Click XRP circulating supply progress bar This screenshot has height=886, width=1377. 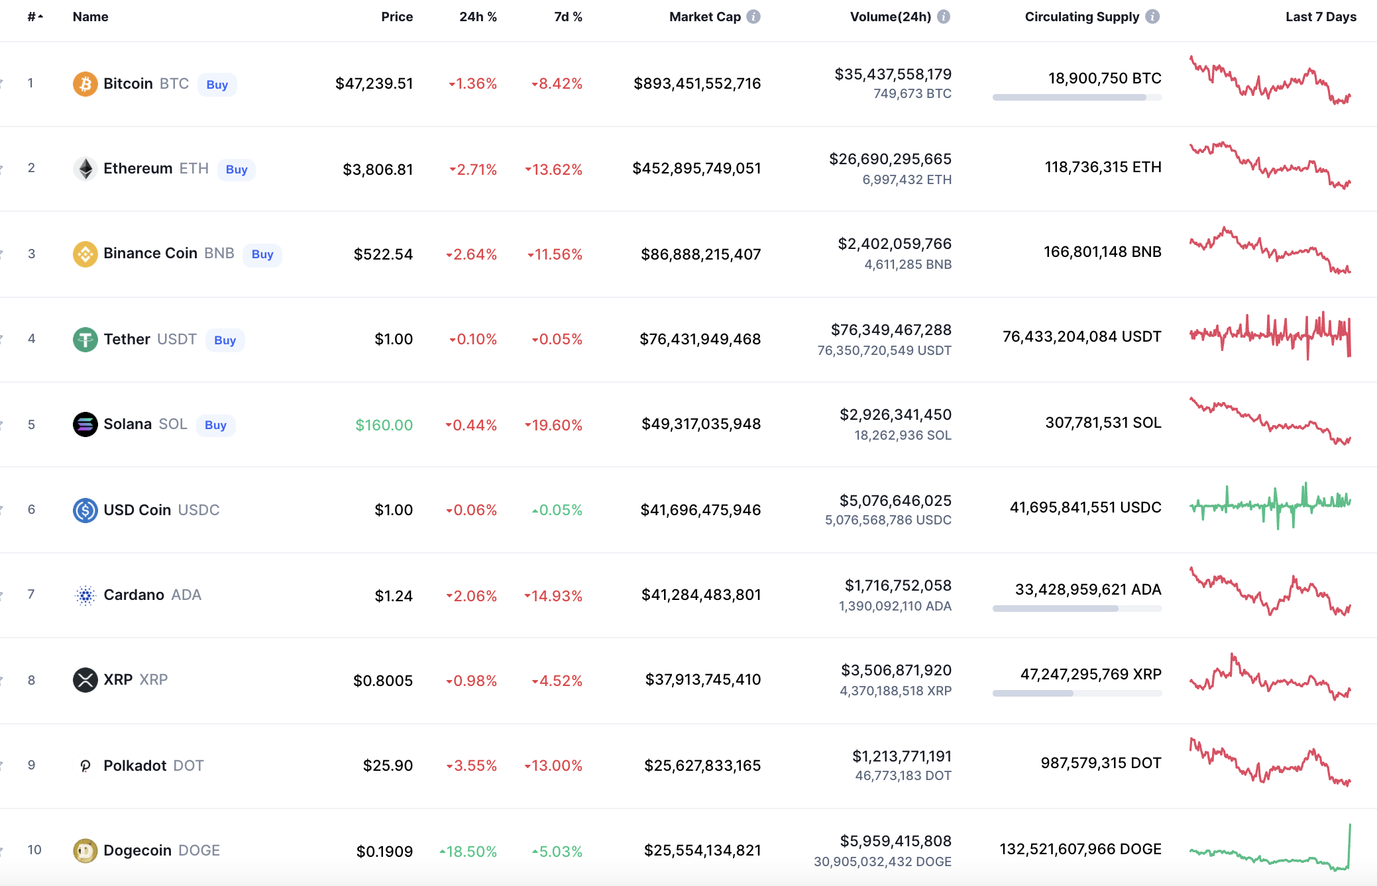coord(1077,693)
